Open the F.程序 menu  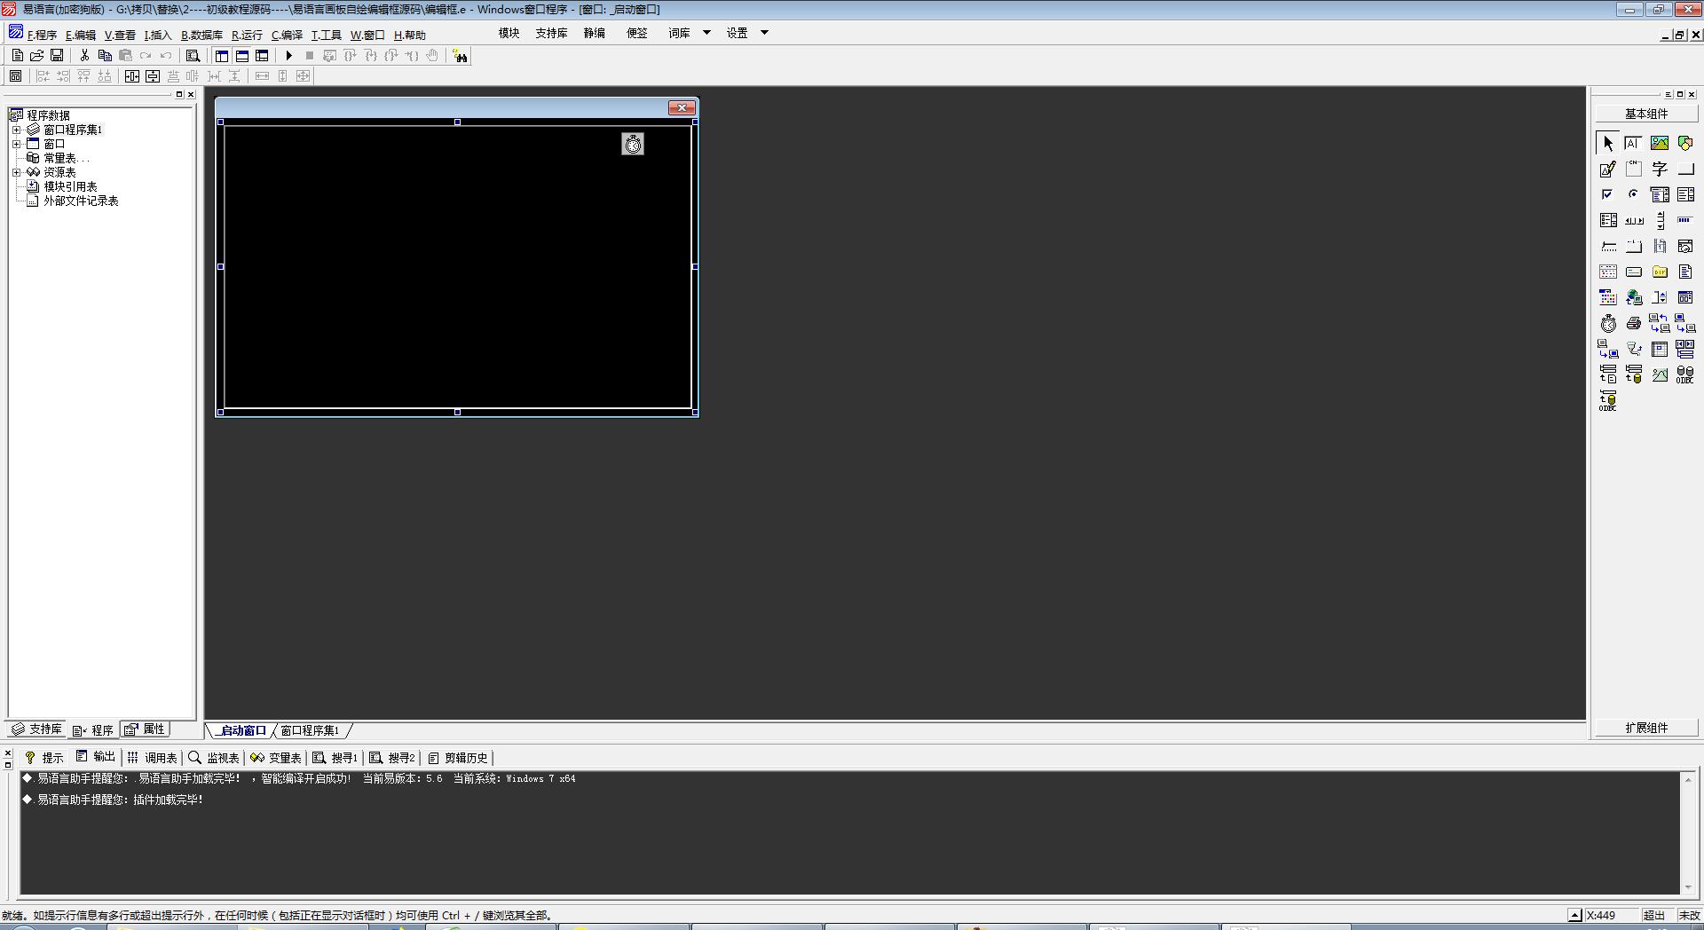pyautogui.click(x=41, y=35)
